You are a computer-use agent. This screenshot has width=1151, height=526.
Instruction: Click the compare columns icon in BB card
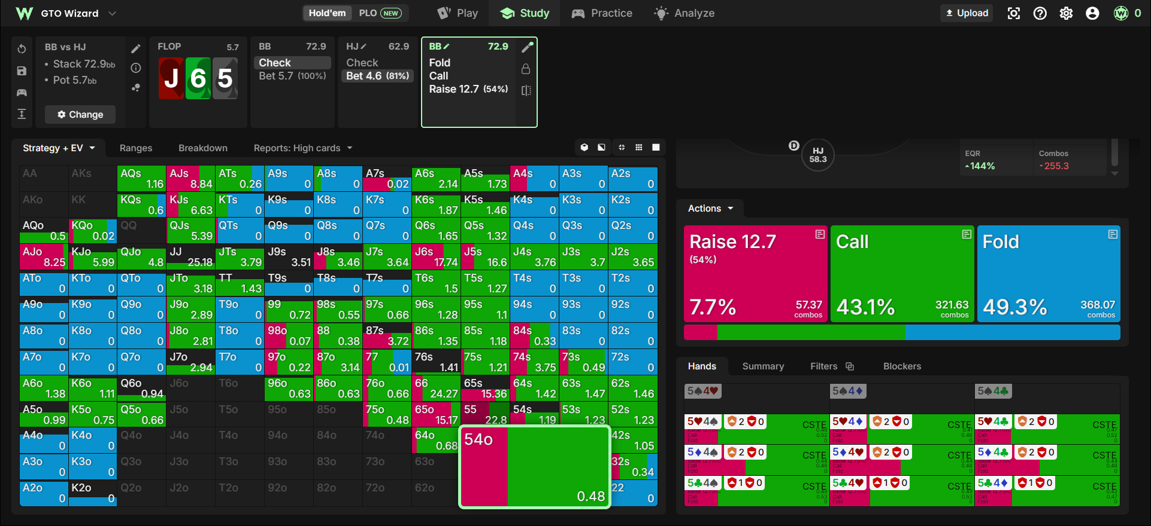526,90
